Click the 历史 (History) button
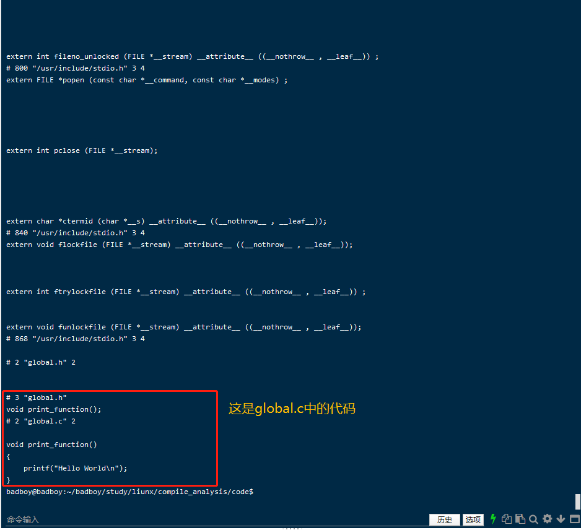581x530 pixels. coord(444,519)
